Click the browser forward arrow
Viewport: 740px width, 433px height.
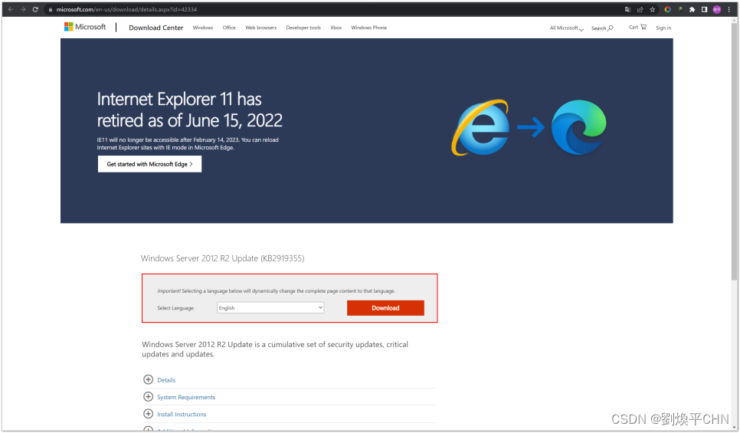point(23,9)
